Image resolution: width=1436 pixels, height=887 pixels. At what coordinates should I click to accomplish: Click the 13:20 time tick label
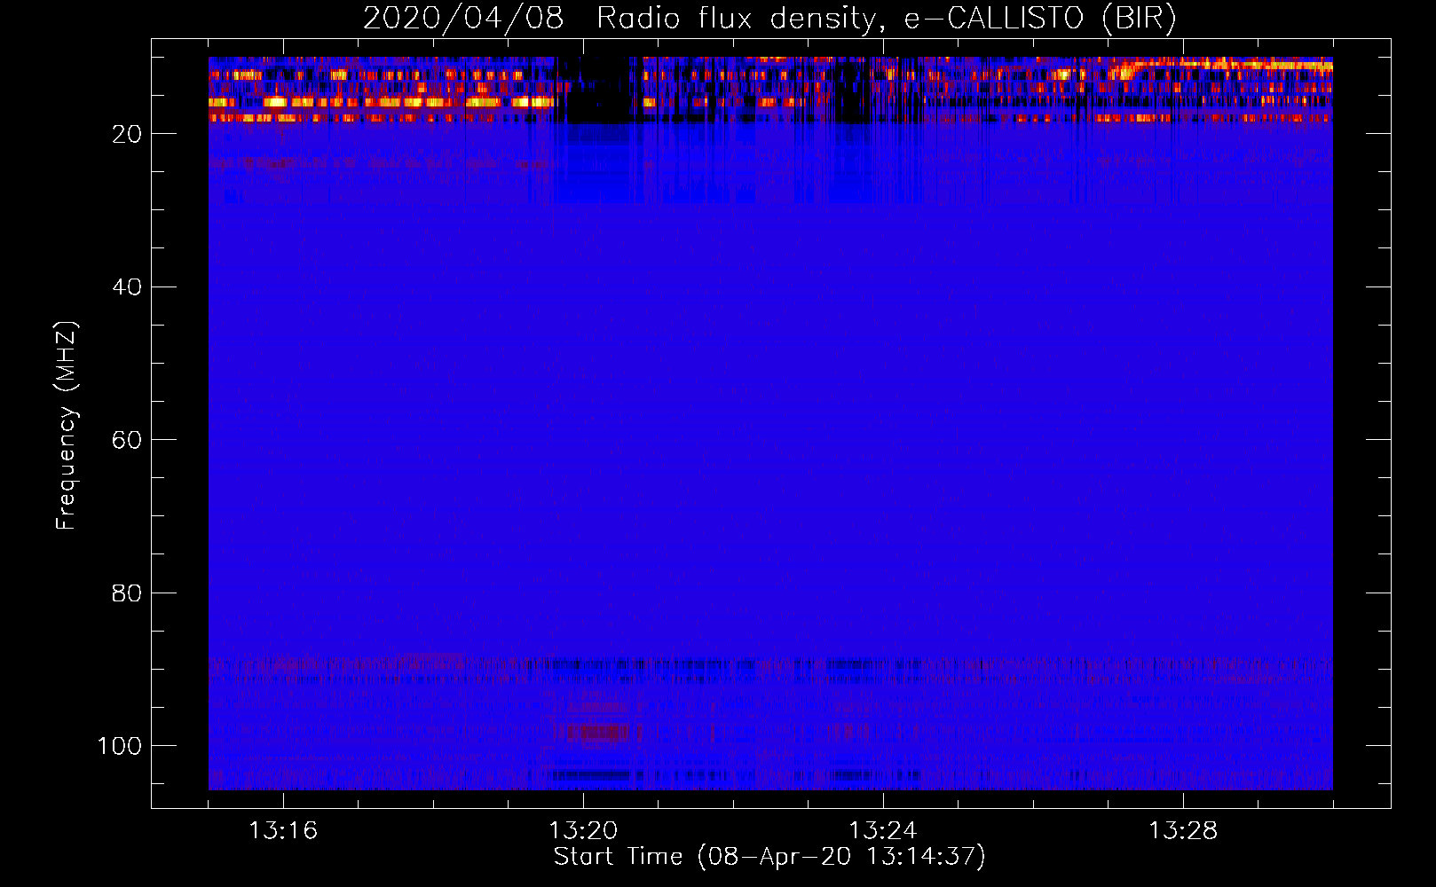click(x=583, y=831)
